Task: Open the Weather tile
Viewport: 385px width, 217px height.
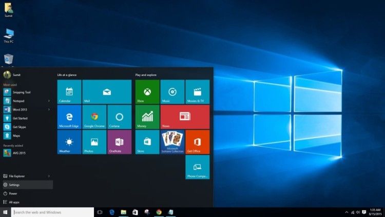Action: 69,142
